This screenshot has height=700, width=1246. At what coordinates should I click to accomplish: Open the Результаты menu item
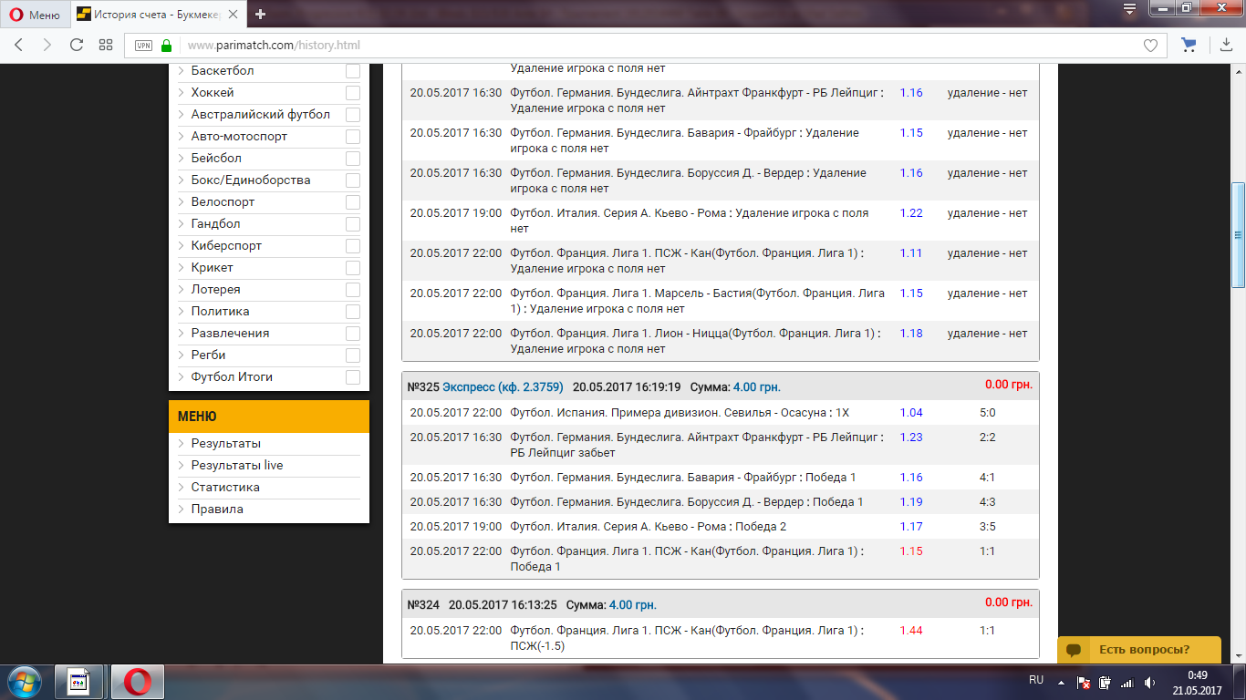225,444
